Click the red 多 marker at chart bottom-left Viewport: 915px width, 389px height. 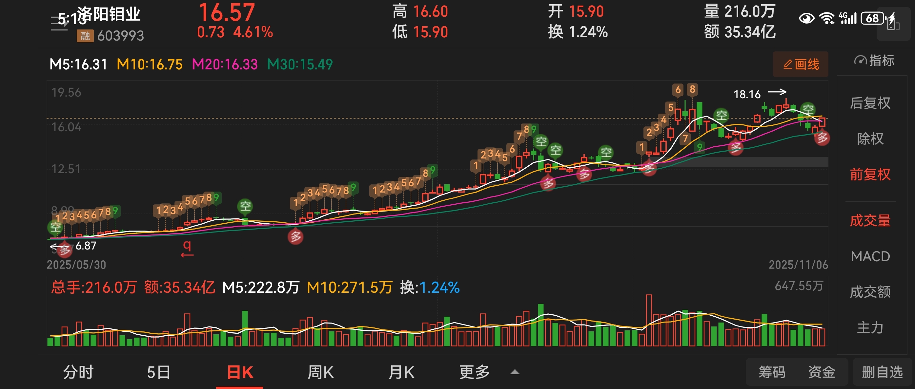[64, 250]
